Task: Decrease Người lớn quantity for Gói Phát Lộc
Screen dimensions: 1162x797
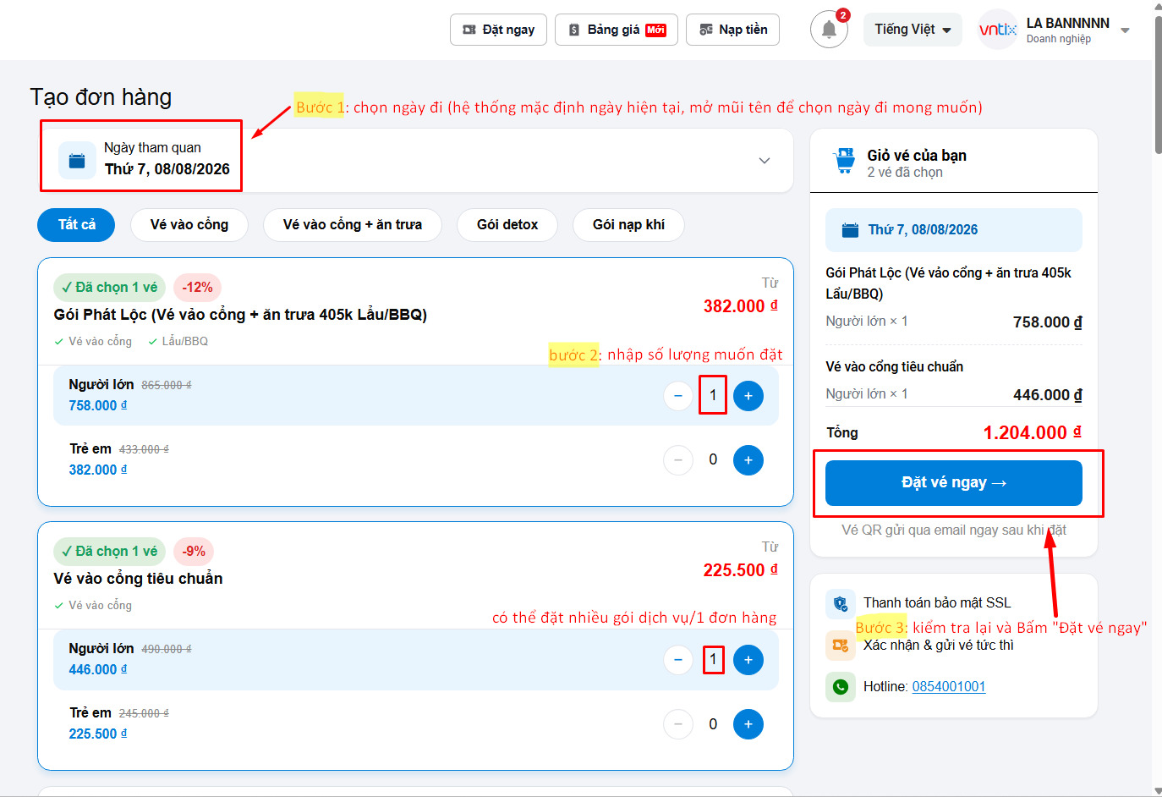Action: (678, 396)
